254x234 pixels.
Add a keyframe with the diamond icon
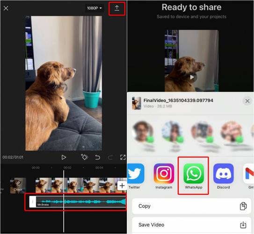click(84, 157)
